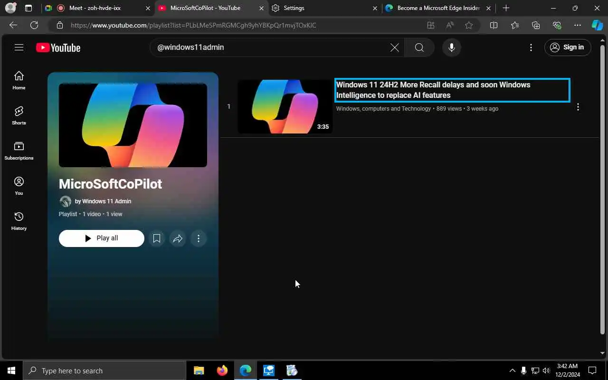The image size is (608, 380).
Task: Open the You section
Action: click(x=19, y=186)
